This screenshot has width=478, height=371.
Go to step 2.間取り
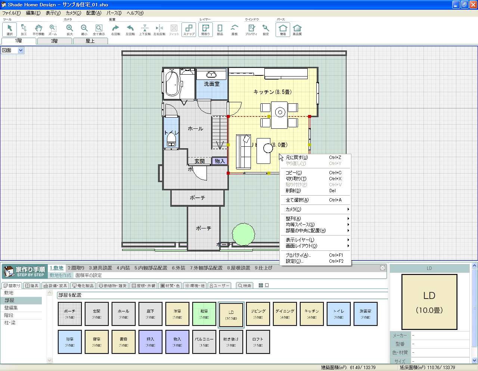click(76, 268)
